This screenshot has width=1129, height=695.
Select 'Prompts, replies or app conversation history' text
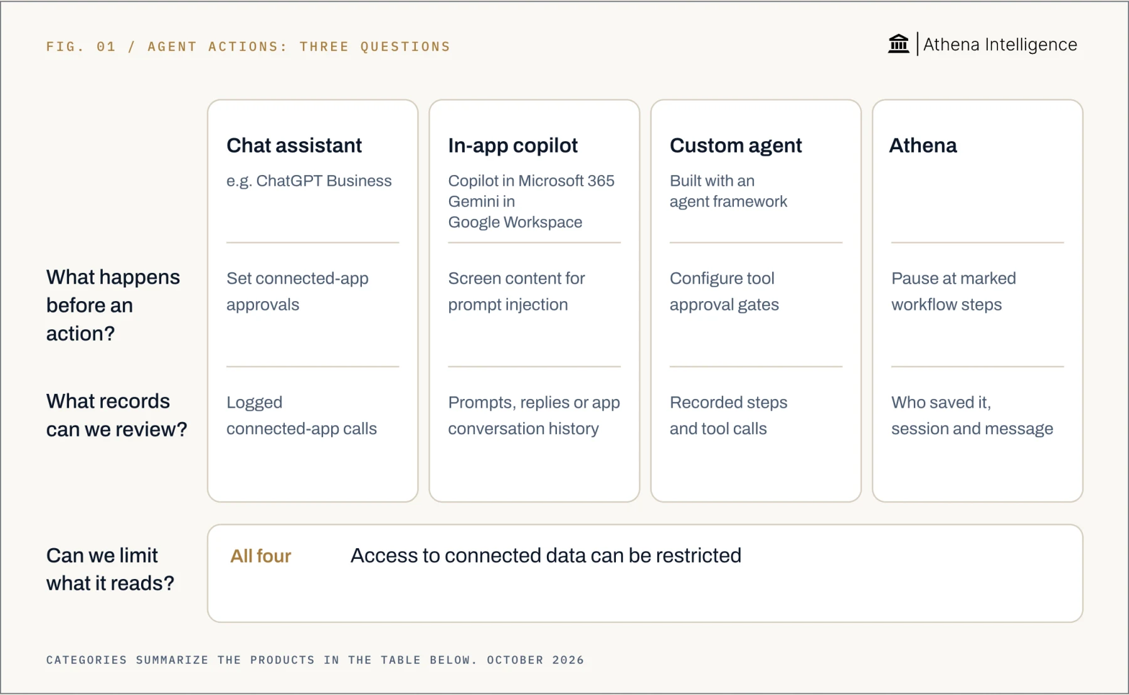tap(534, 416)
